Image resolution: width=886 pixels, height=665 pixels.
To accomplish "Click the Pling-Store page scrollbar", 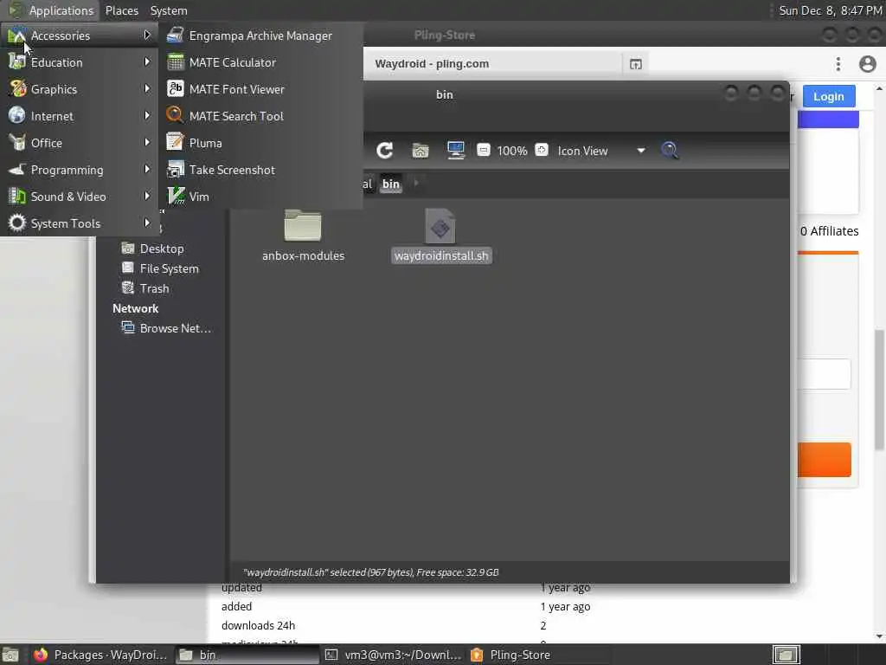I will point(879,390).
